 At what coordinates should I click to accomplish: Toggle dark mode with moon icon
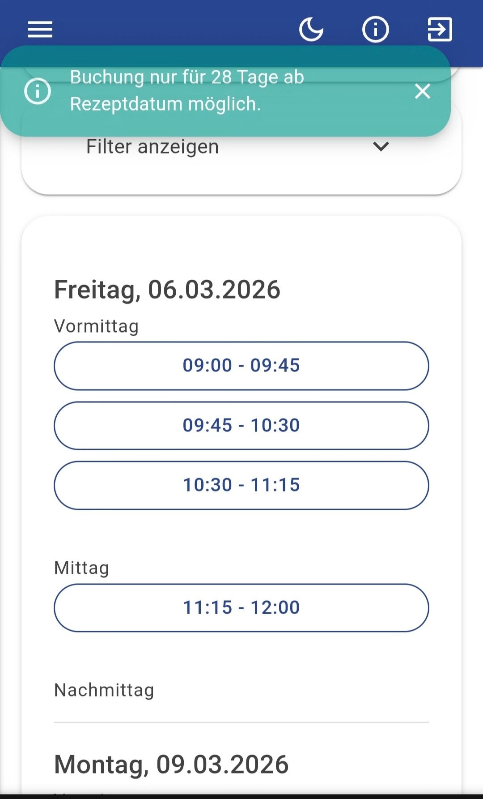click(311, 30)
